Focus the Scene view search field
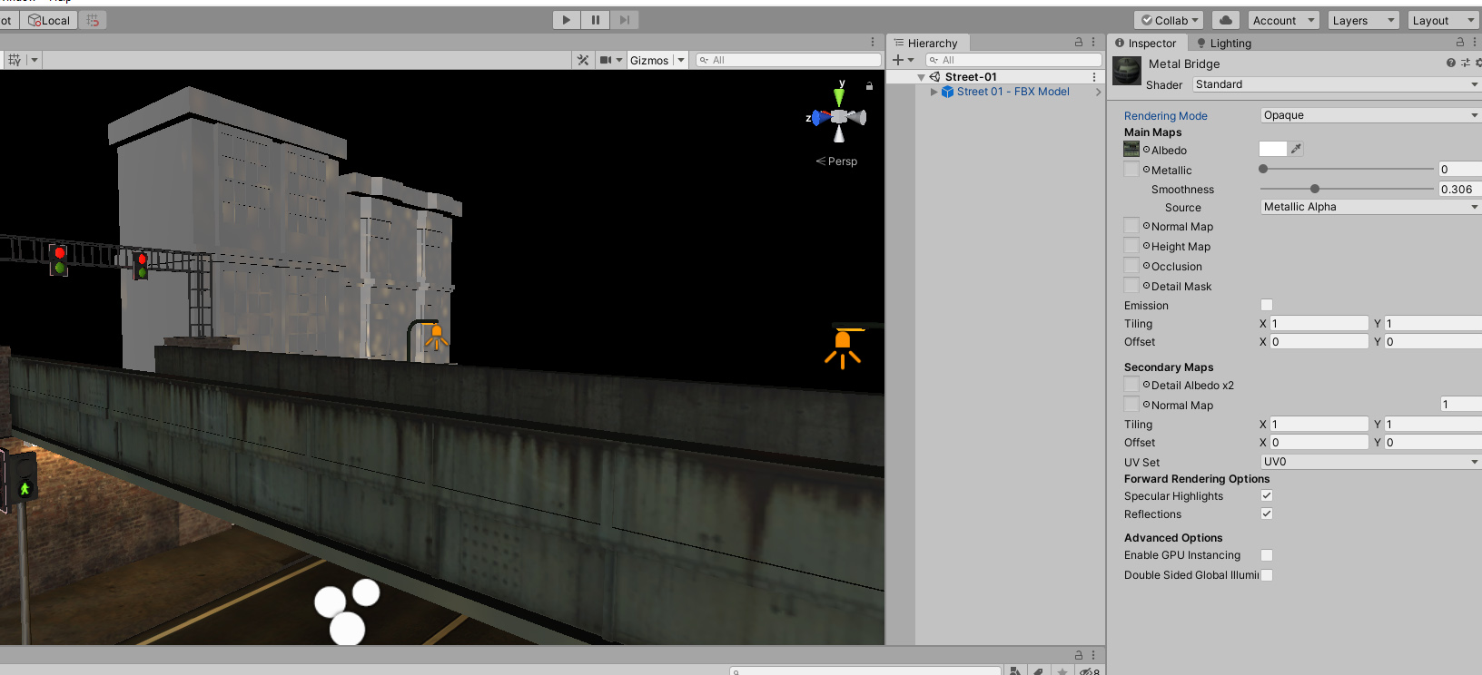This screenshot has height=675, width=1482. point(788,60)
